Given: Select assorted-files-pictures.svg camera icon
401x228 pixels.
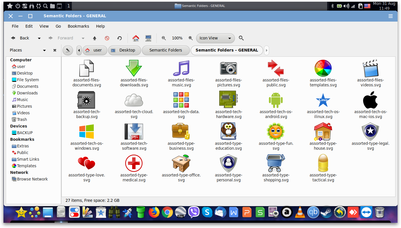Looking at the screenshot, I should point(228,68).
